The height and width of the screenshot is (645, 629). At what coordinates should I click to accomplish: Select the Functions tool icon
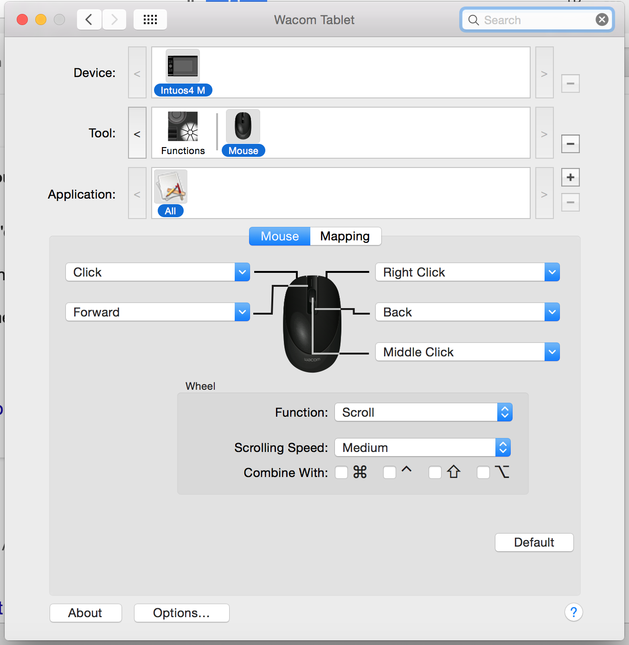point(183,126)
